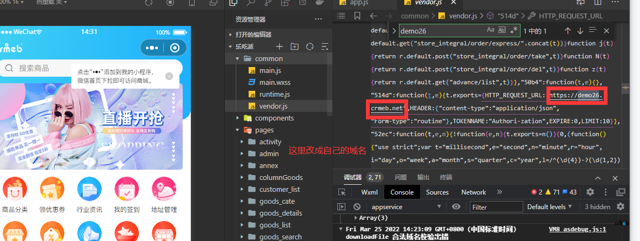Close the find widget

606,31
